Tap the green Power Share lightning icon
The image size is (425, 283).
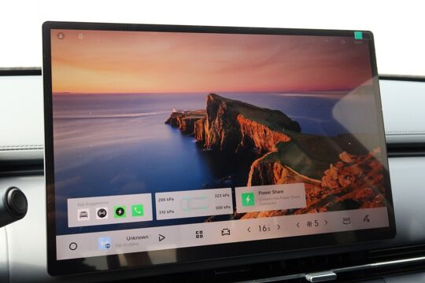(x=248, y=200)
